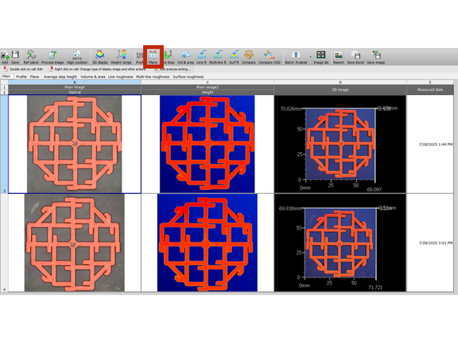Image resolution: width=458 pixels, height=343 pixels.
Task: Click the Height header cell
Action: pos(207,92)
